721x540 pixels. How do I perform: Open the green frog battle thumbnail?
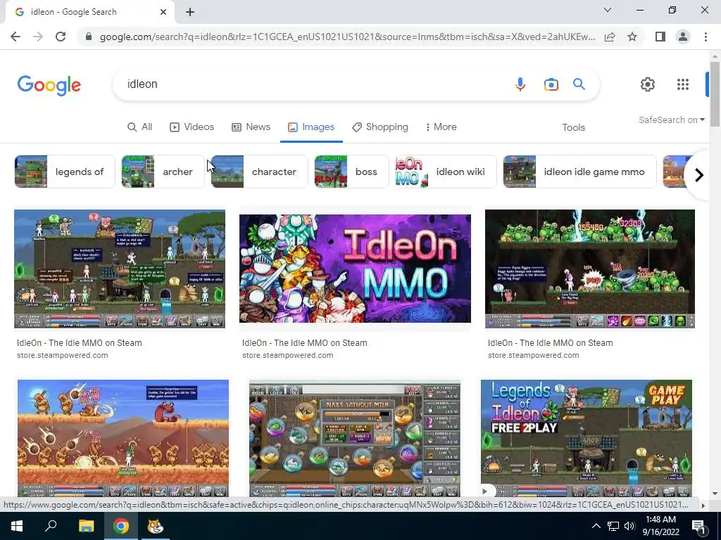590,269
